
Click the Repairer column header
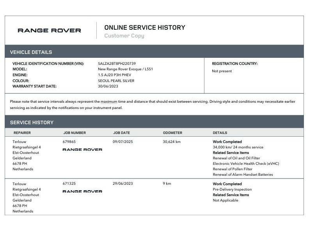click(x=22, y=133)
